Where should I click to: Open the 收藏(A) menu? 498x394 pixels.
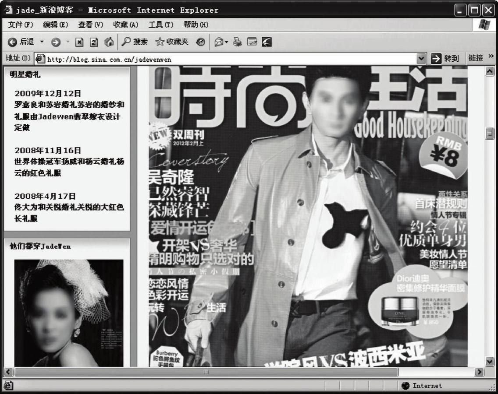click(126, 25)
